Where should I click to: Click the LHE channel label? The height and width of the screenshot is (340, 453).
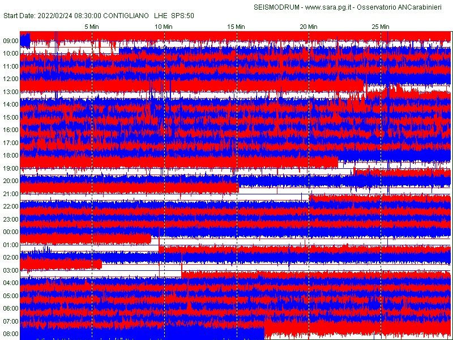tap(161, 16)
